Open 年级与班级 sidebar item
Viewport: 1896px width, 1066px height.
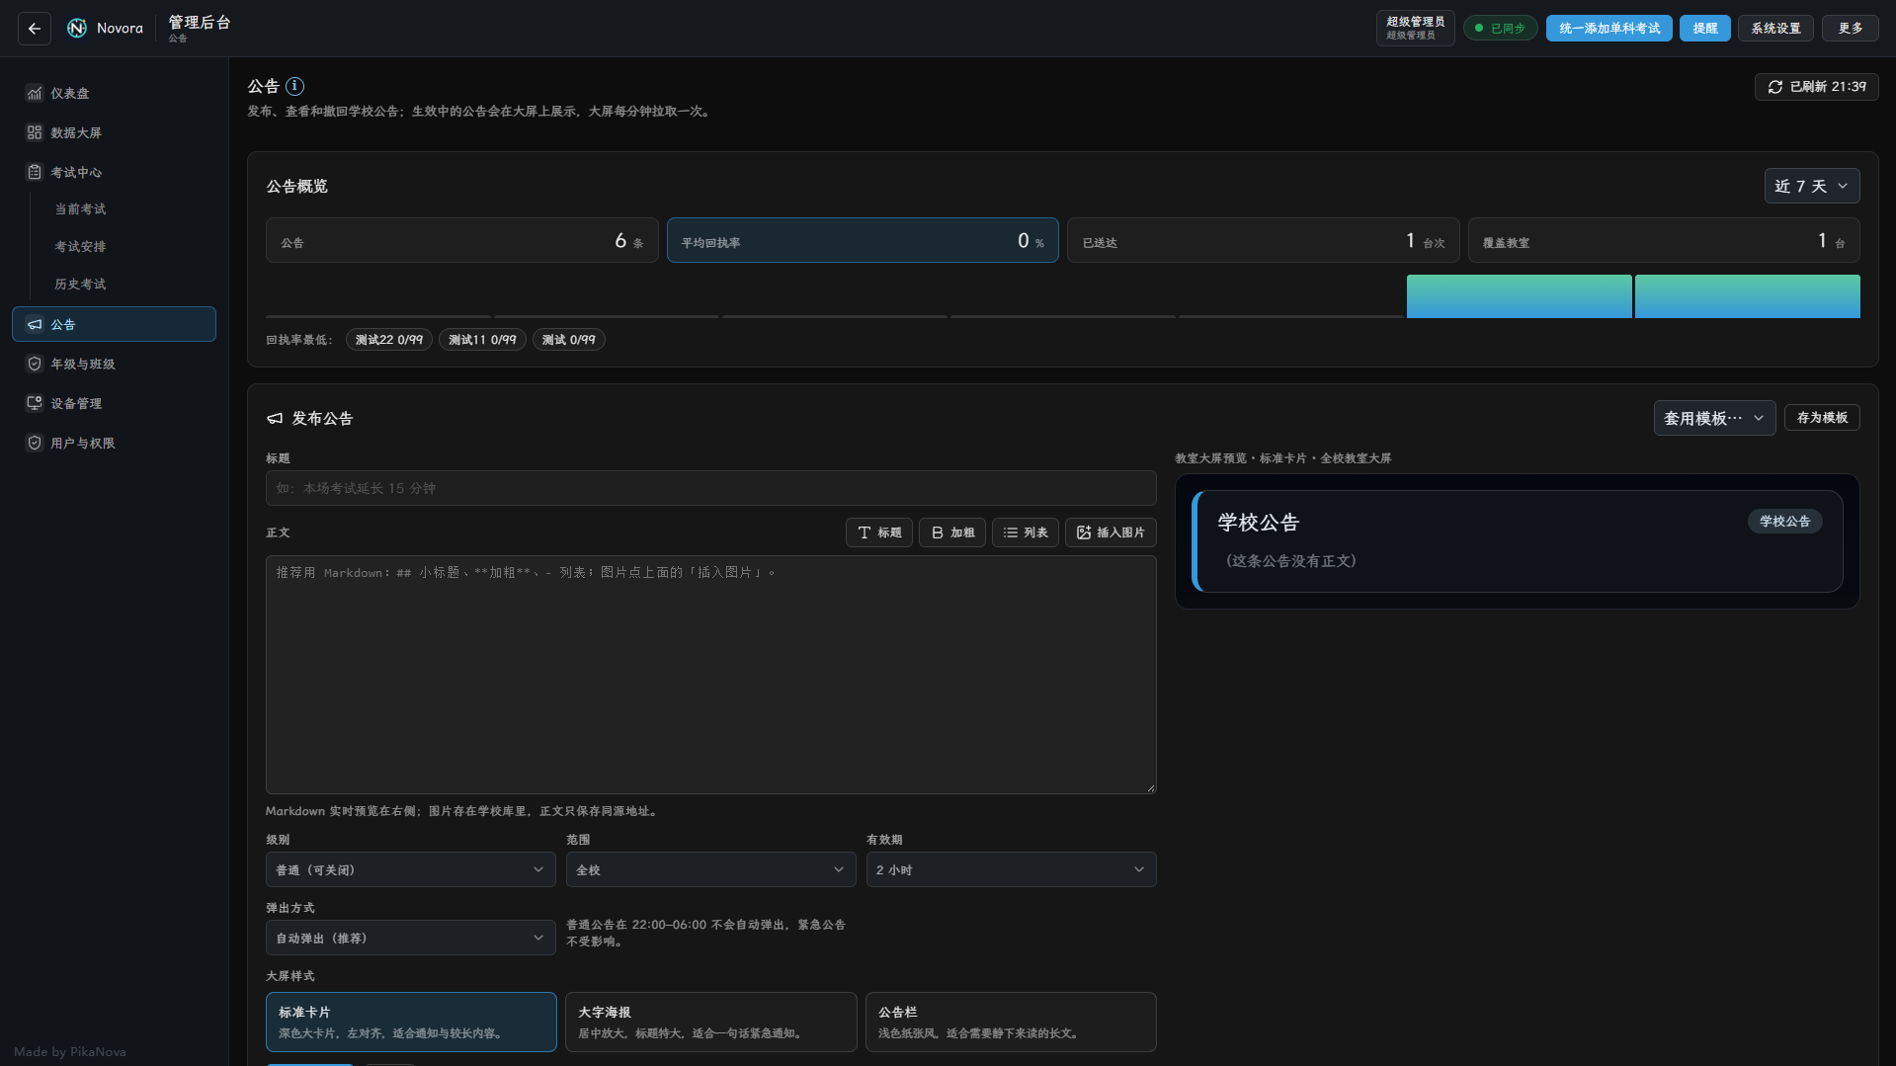point(114,364)
